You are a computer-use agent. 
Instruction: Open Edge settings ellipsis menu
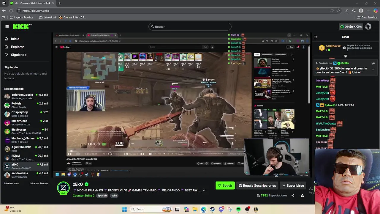point(368,11)
